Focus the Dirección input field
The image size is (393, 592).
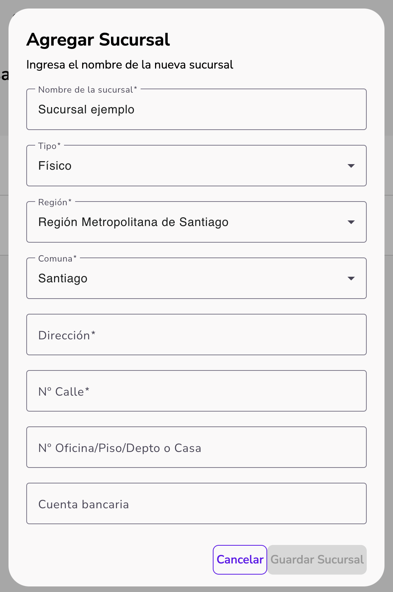point(196,335)
